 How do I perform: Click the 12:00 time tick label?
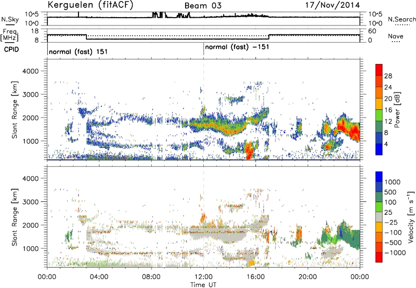point(203,277)
